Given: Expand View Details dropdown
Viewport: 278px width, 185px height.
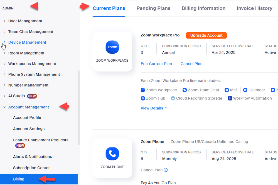Looking at the screenshot, I should point(154,108).
